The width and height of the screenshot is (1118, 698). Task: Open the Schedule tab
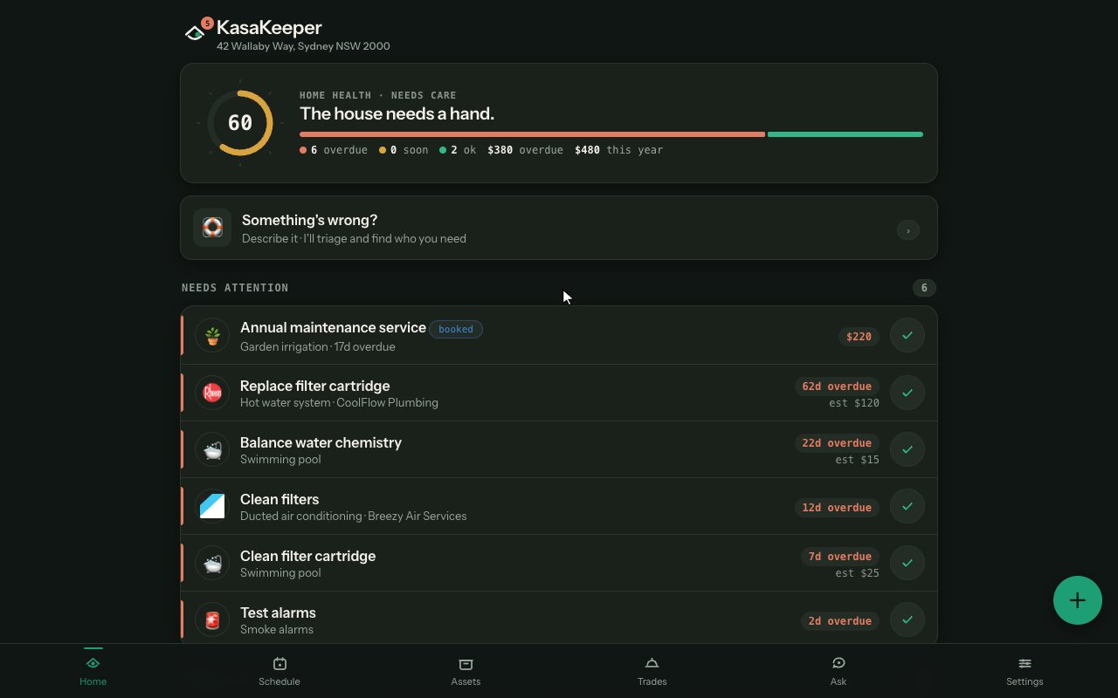279,671
